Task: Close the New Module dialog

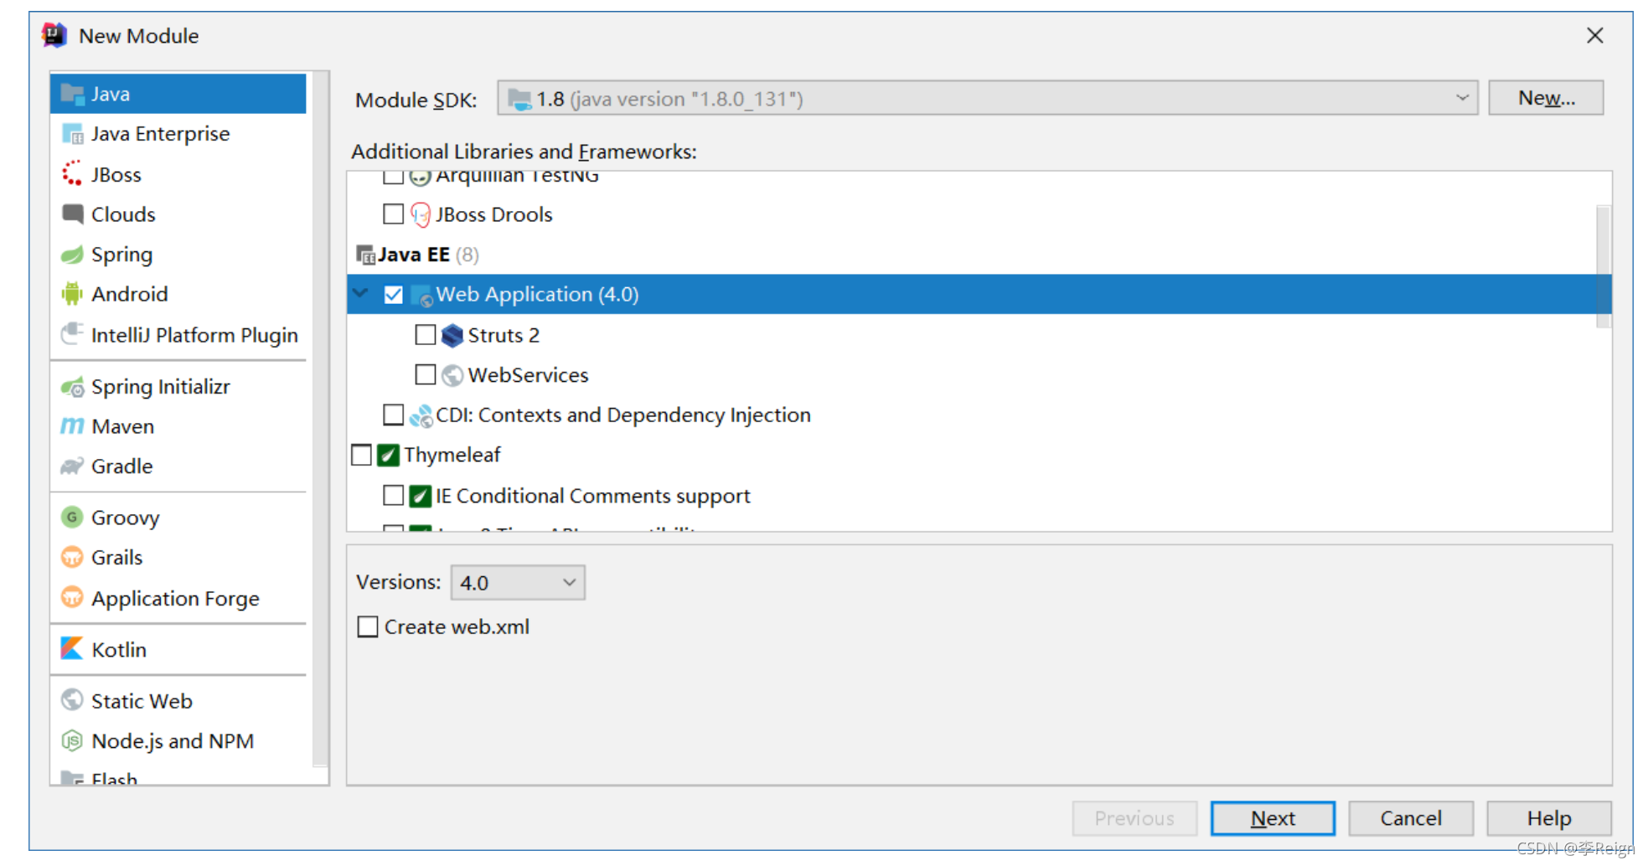Action: [1594, 35]
